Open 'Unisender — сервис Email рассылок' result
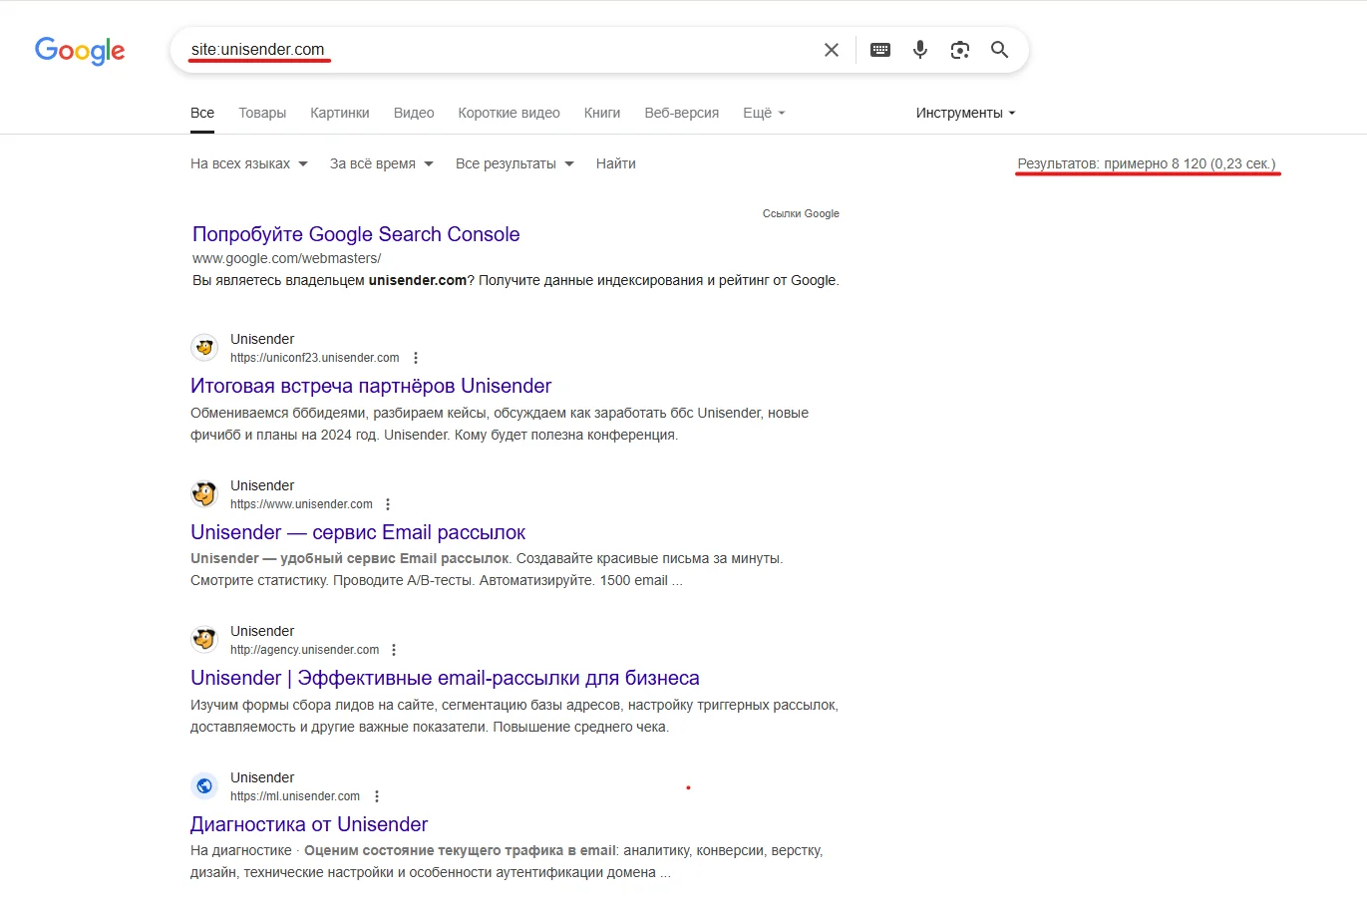The image size is (1367, 910). [358, 532]
